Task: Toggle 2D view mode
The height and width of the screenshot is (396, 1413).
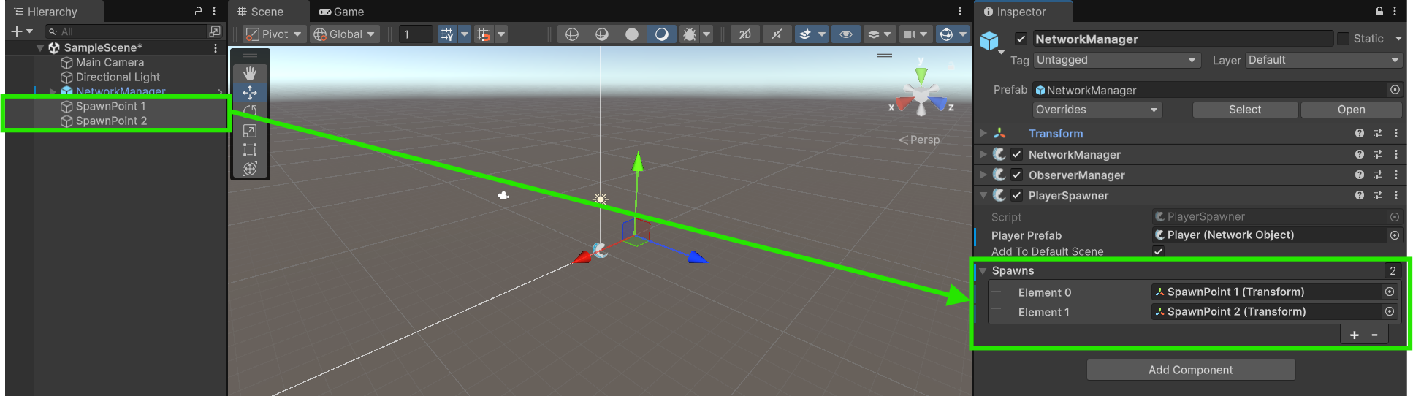Action: tap(745, 34)
